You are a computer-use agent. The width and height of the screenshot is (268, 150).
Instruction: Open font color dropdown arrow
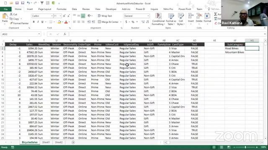[69, 22]
